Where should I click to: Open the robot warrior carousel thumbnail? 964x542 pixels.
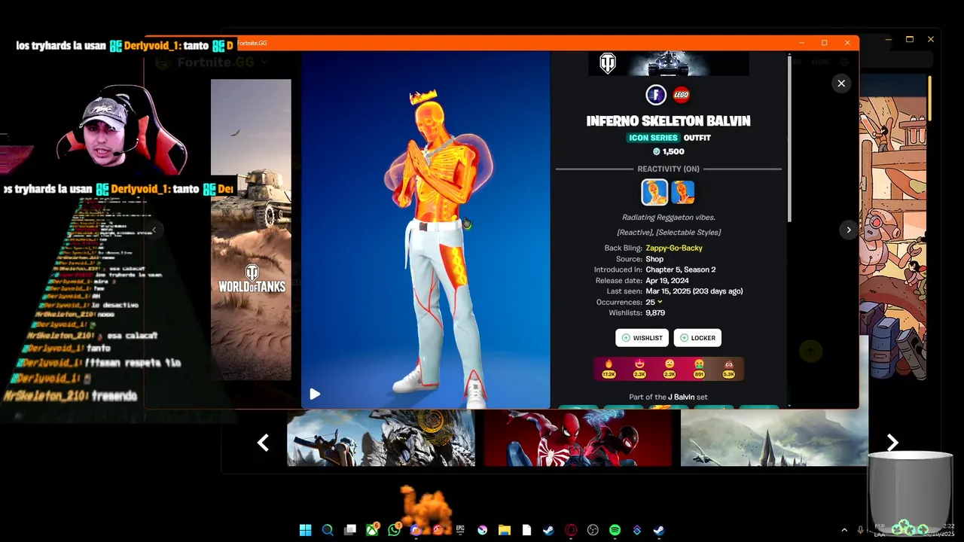381,438
